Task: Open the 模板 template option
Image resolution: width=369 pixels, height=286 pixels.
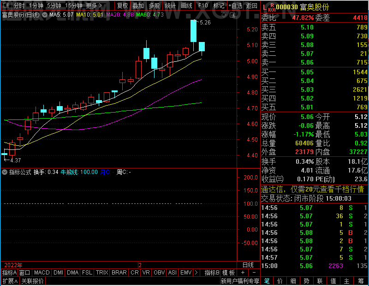Action: tap(228, 273)
